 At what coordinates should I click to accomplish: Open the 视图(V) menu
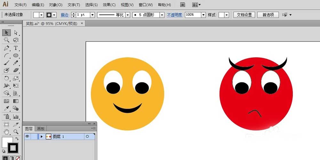127,5
